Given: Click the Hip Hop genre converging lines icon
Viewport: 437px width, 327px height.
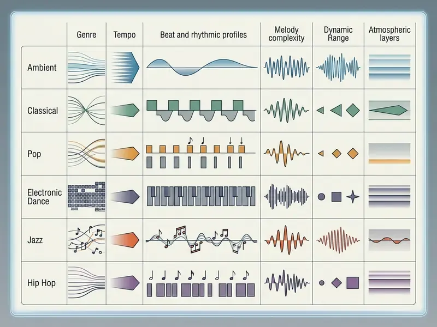Looking at the screenshot, I should point(86,282).
